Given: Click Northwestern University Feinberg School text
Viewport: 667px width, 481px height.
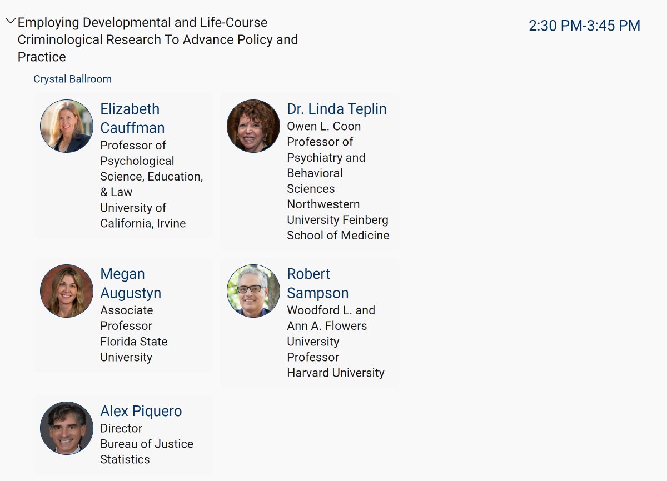Looking at the screenshot, I should pyautogui.click(x=338, y=219).
